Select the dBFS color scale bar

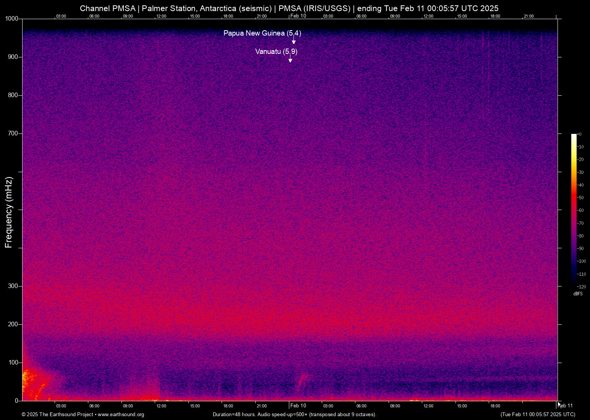[x=574, y=210]
